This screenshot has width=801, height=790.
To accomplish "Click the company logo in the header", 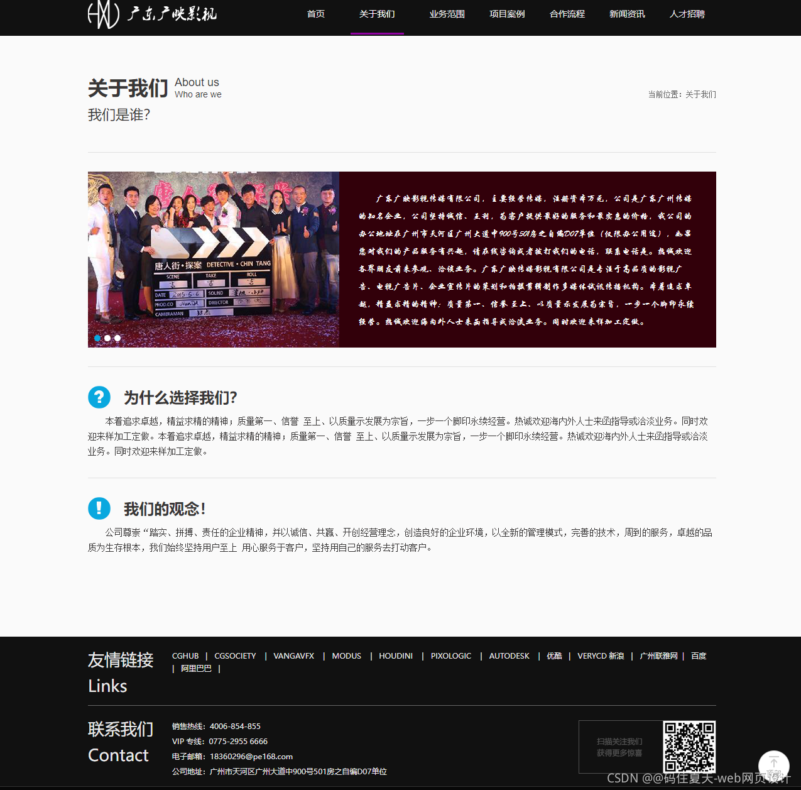I will (x=152, y=14).
